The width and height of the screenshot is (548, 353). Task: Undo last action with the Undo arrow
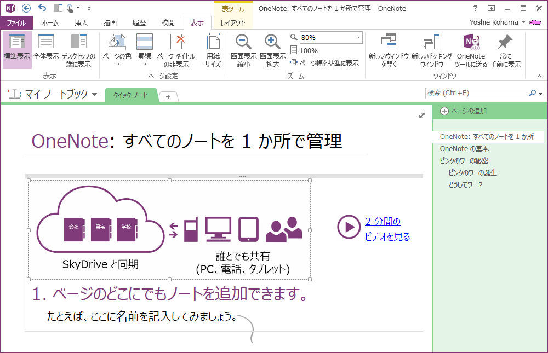(42, 8)
